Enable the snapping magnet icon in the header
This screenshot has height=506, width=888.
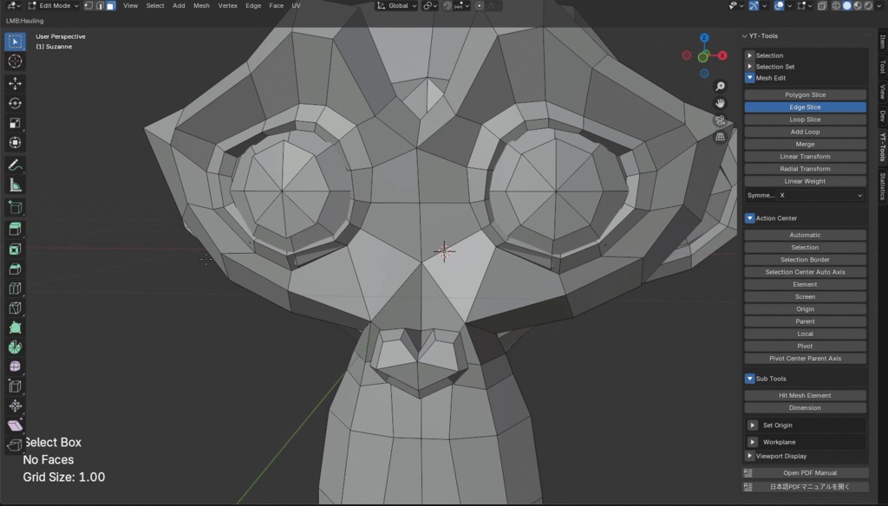click(447, 6)
